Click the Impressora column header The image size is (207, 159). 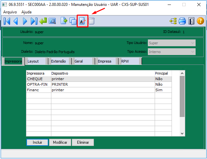click(x=39, y=73)
